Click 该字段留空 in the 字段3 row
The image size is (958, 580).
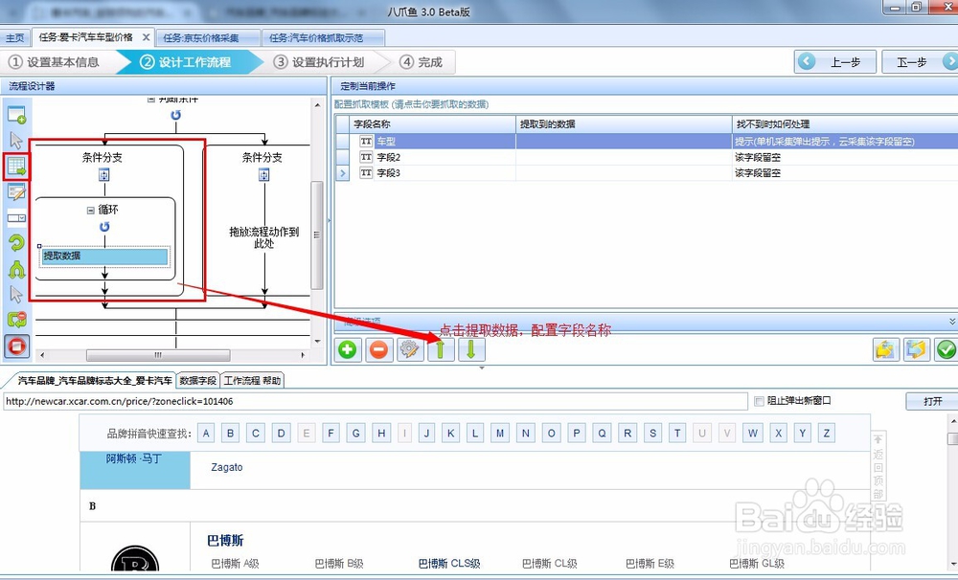coord(758,173)
